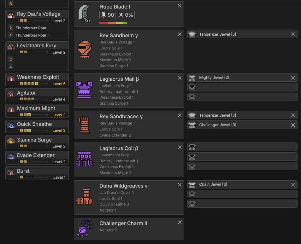Click the Duna Wildgreaves γ leg icon
Screen dimensions: 301x244
84,197
